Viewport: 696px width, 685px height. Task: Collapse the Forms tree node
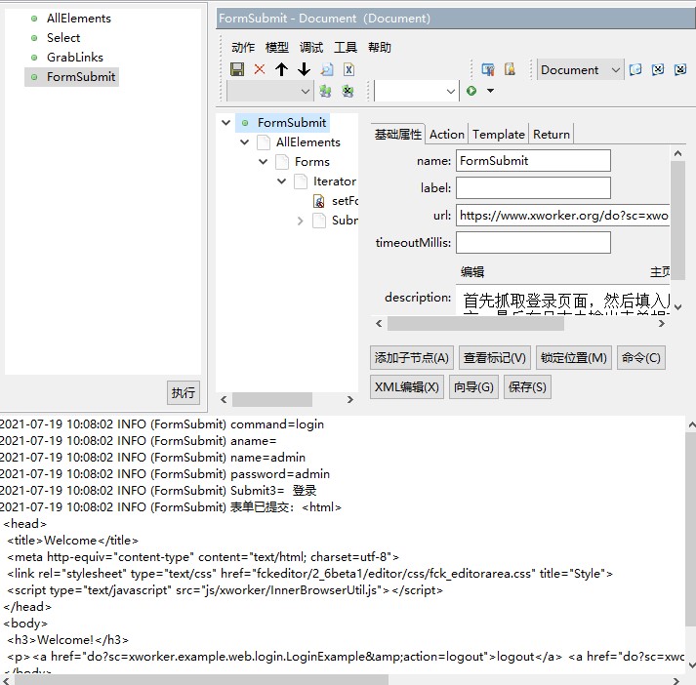click(x=264, y=162)
